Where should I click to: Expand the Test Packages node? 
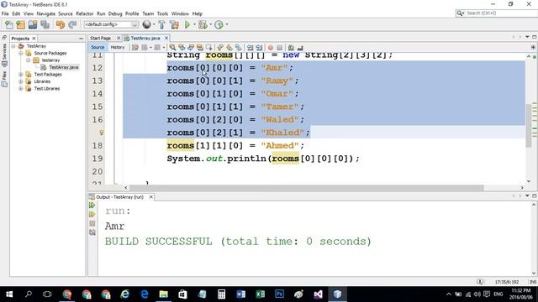point(20,75)
